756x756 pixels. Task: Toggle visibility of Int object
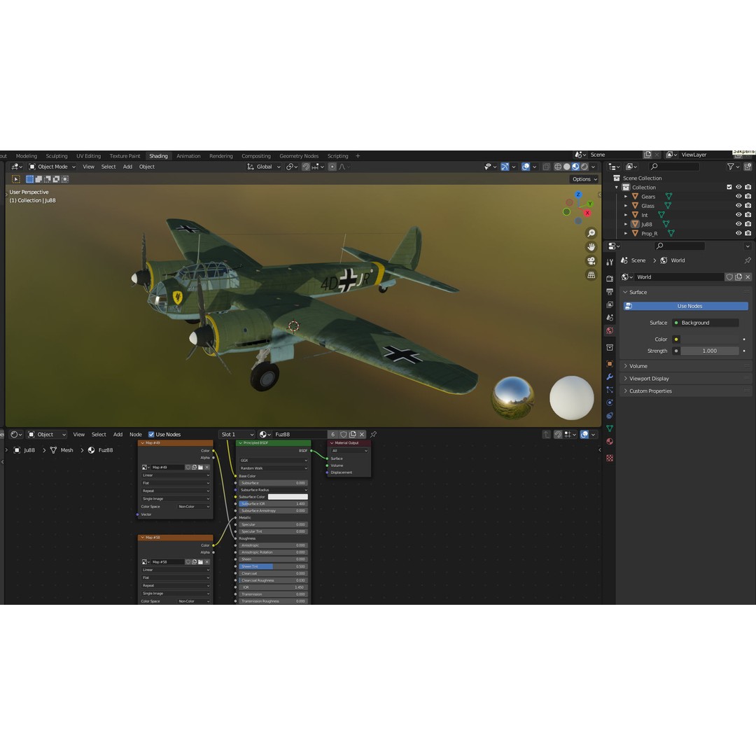(738, 215)
